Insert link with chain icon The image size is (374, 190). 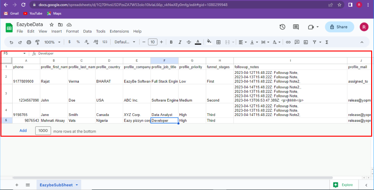pos(288,42)
